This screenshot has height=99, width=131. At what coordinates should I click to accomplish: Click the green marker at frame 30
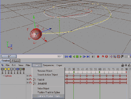[x=74, y=72]
